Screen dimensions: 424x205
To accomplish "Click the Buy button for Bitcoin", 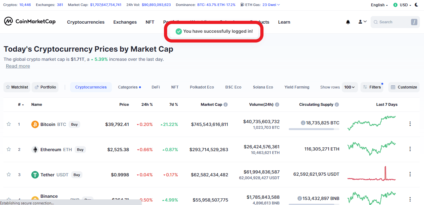I will [x=74, y=124].
